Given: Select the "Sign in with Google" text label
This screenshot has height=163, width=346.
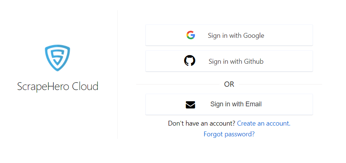Looking at the screenshot, I should click(x=236, y=36).
